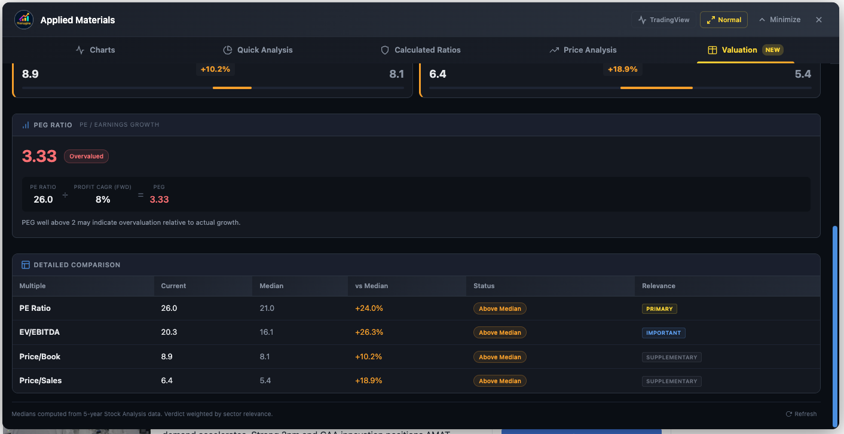Select the Charts tab waveform icon
The image size is (844, 434).
click(x=80, y=50)
